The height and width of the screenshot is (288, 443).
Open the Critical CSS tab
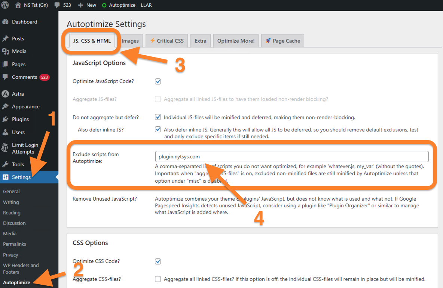pyautogui.click(x=167, y=41)
